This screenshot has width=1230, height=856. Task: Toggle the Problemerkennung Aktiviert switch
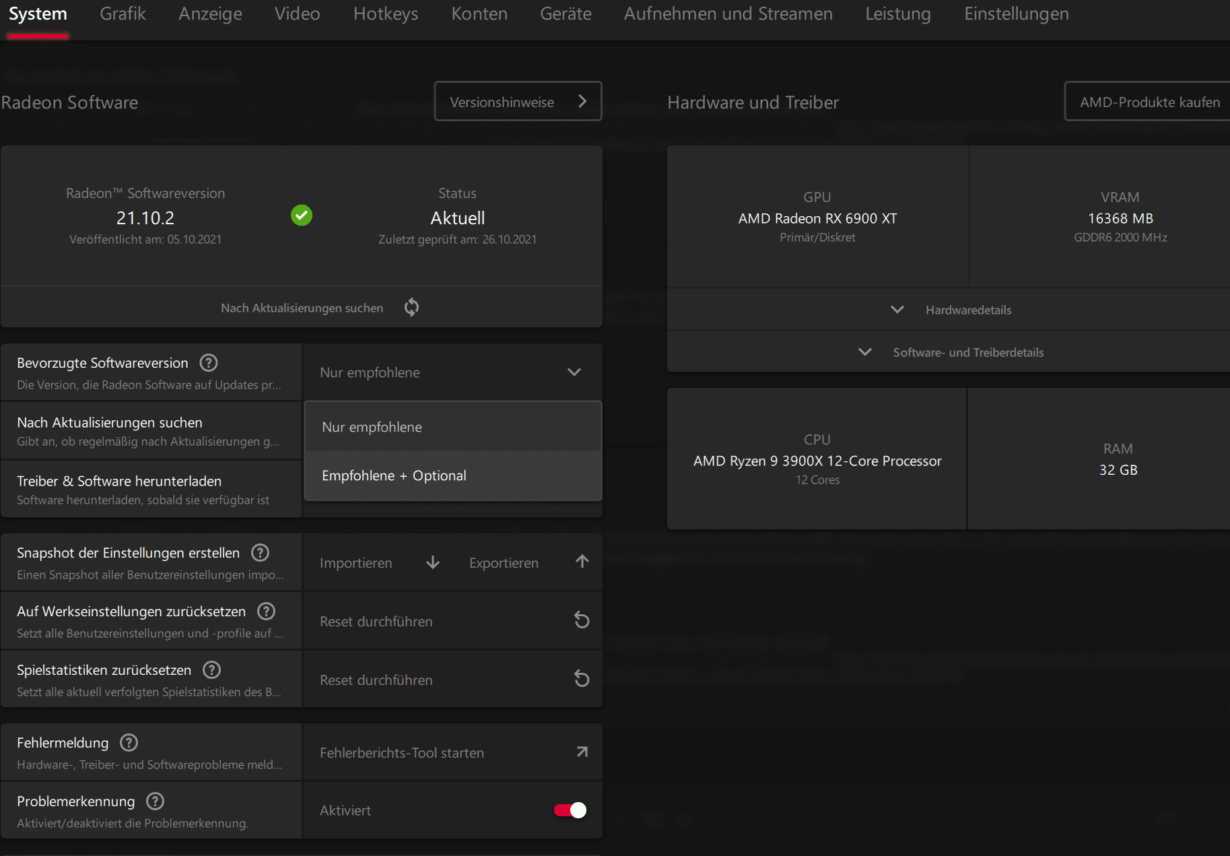coord(570,810)
